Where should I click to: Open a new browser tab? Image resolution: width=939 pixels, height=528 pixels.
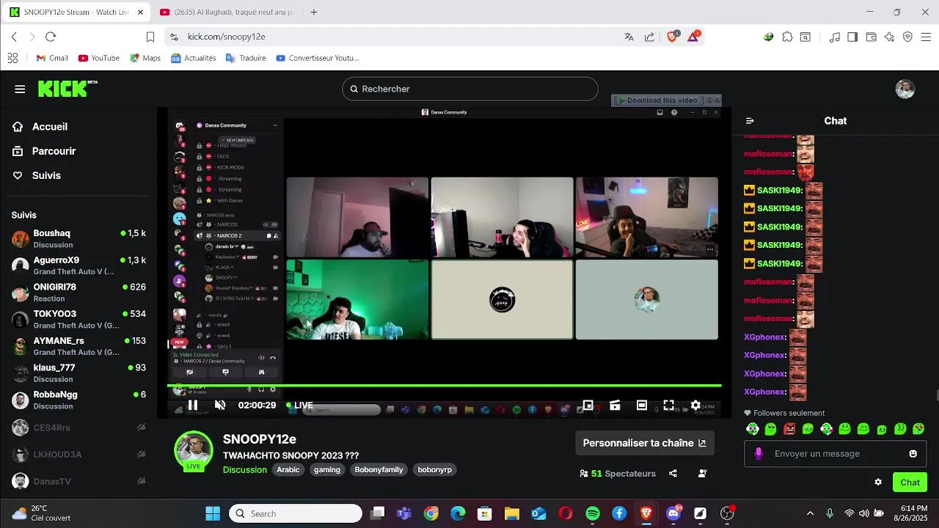point(314,12)
